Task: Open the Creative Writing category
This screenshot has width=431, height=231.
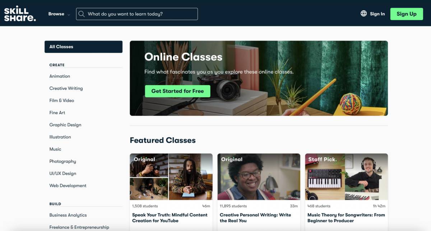Action: (x=66, y=88)
